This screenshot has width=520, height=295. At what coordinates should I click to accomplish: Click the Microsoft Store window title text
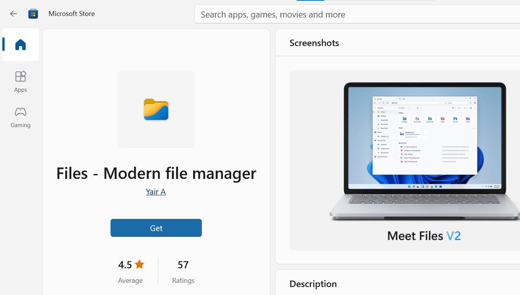pos(72,13)
